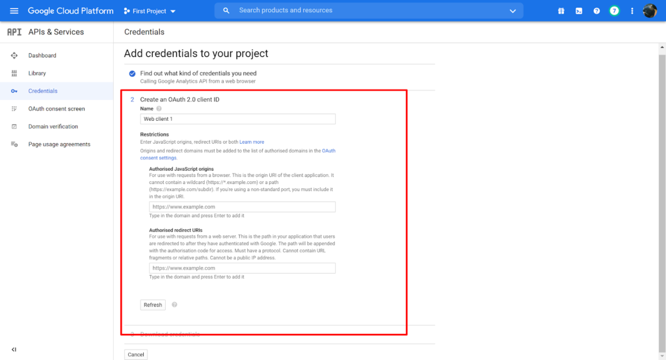
Task: Click the completed step checkmark icon
Action: [132, 73]
